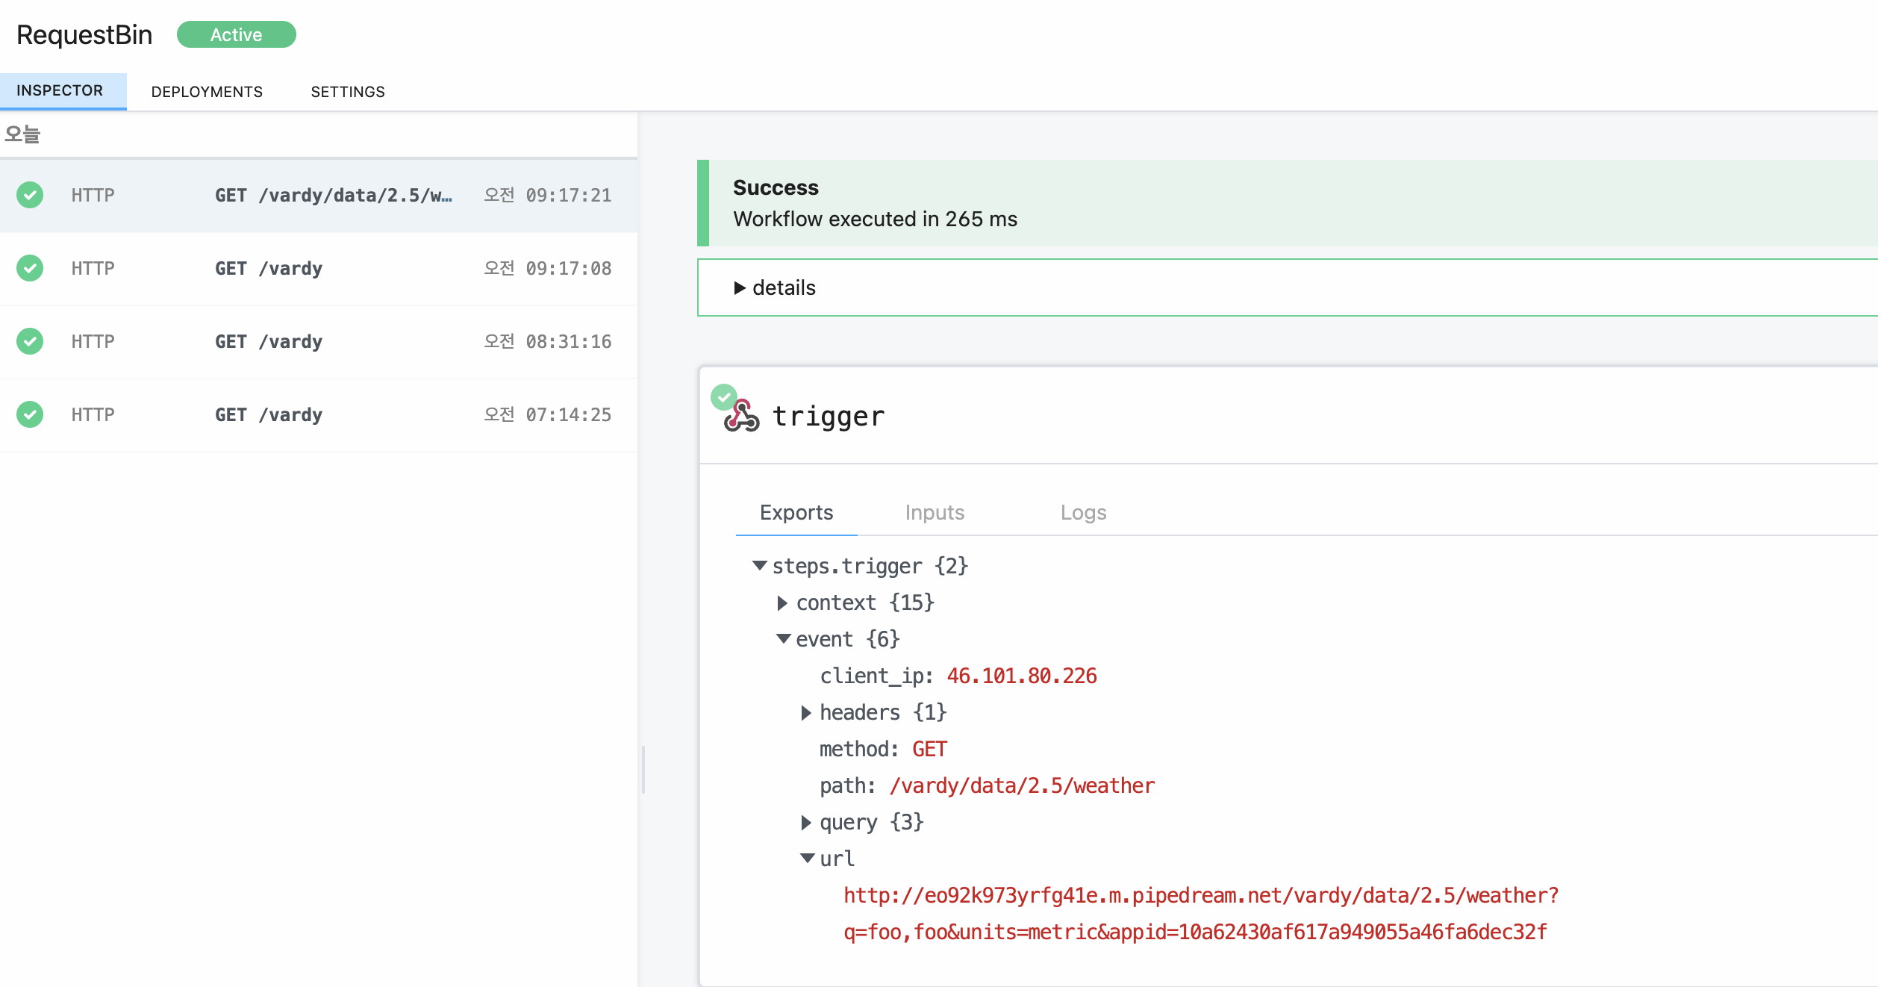The width and height of the screenshot is (1878, 987).
Task: Collapse the event {6} node
Action: [x=783, y=639]
